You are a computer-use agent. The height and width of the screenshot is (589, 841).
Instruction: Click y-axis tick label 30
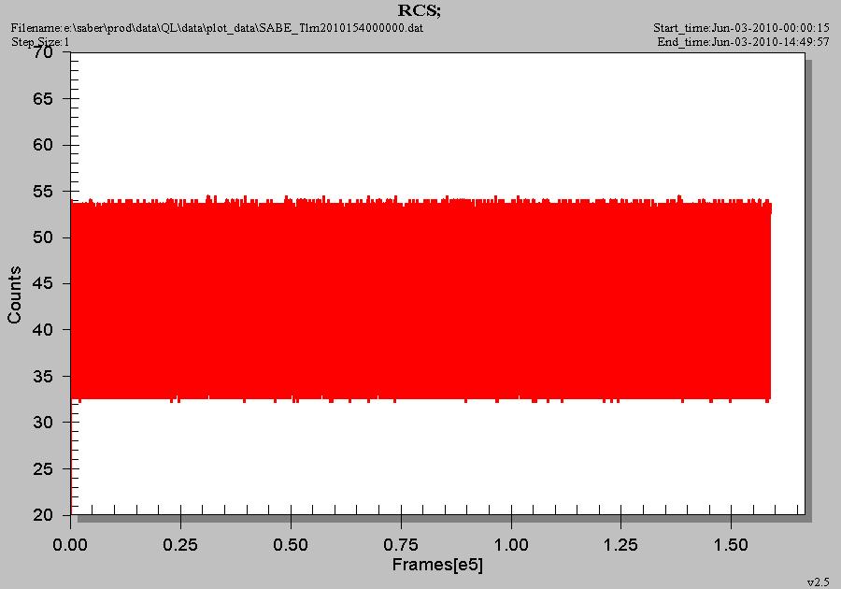43,423
